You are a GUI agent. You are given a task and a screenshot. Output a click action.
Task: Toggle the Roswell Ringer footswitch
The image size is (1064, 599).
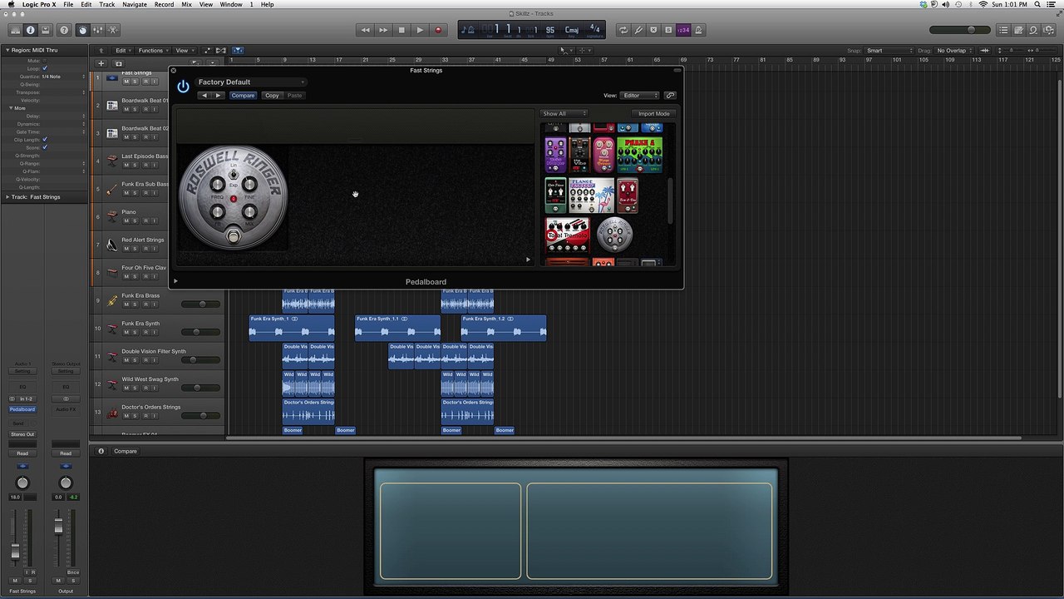point(234,237)
